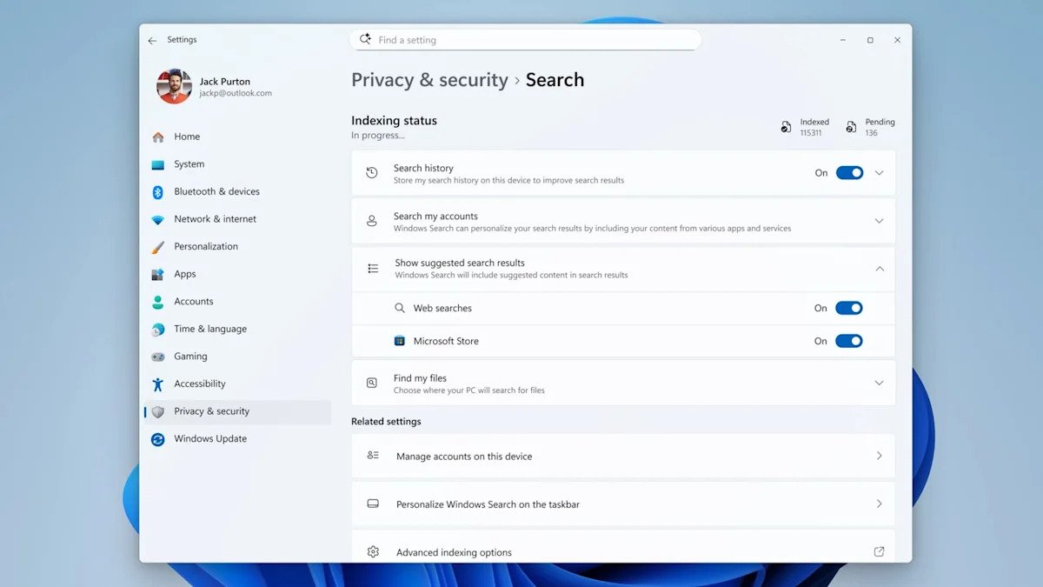Viewport: 1043px width, 587px height.
Task: Click the Windows Update arrows icon
Action: click(x=157, y=439)
